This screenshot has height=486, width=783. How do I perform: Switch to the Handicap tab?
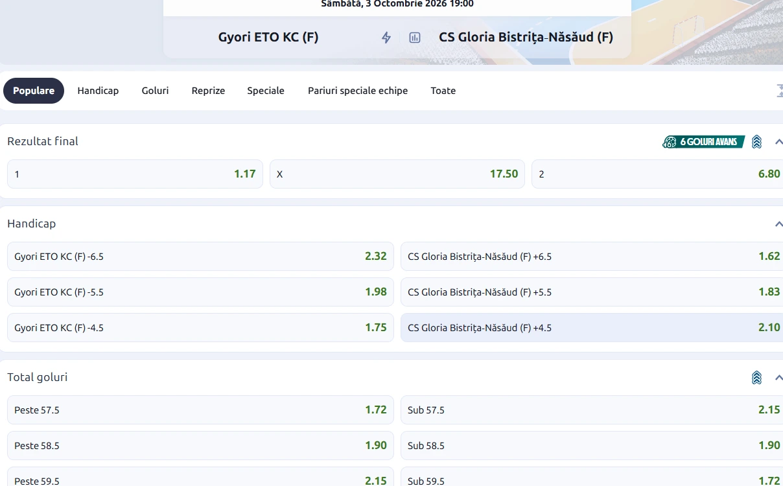click(x=98, y=91)
